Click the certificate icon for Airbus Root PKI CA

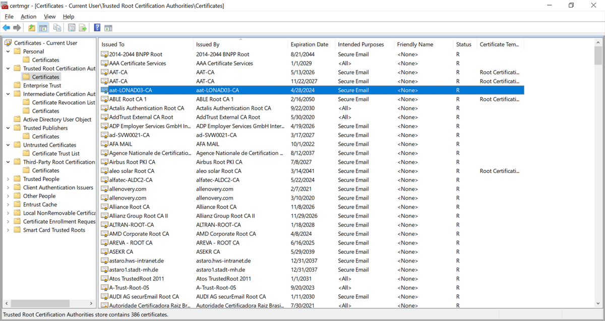point(105,162)
